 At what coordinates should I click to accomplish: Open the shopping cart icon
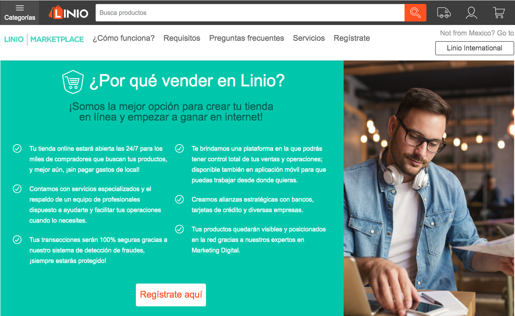point(499,13)
